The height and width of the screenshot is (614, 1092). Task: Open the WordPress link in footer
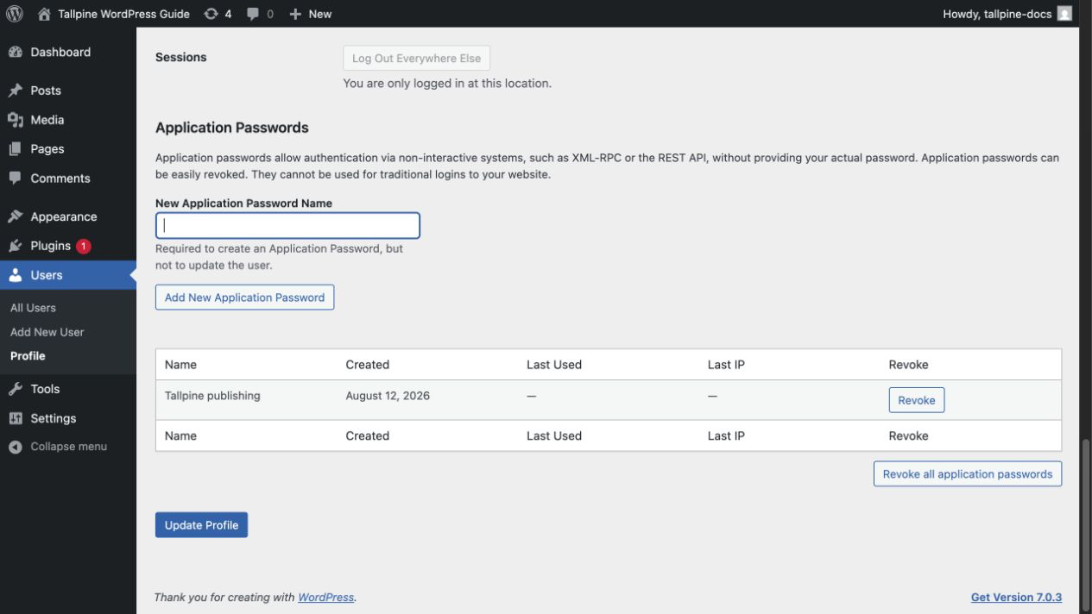click(325, 598)
